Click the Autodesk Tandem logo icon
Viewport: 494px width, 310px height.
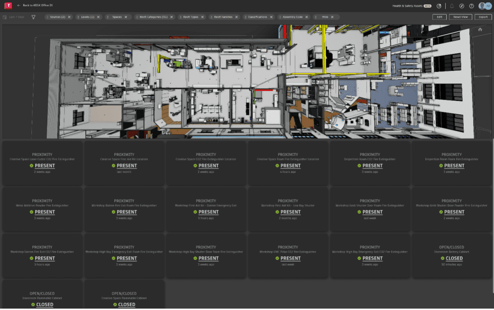(x=7, y=5)
